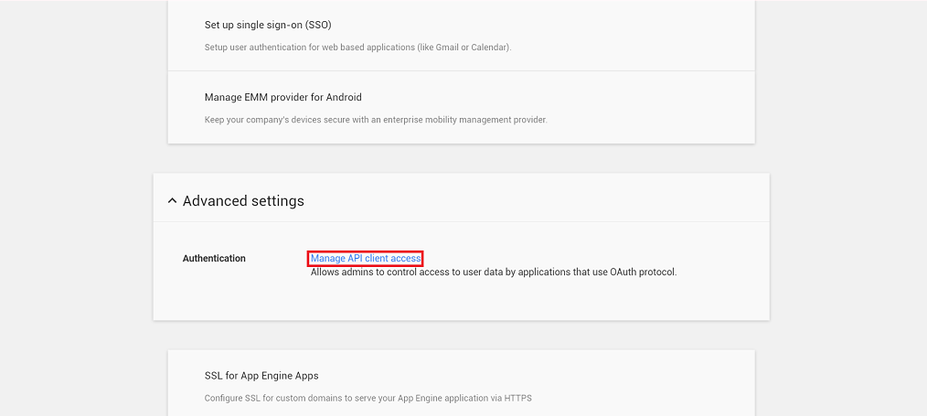
Task: Click the word Setup starting the SSO description
Action: pyautogui.click(x=216, y=48)
